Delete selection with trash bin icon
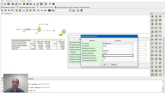165x93 pixels. coord(81,10)
